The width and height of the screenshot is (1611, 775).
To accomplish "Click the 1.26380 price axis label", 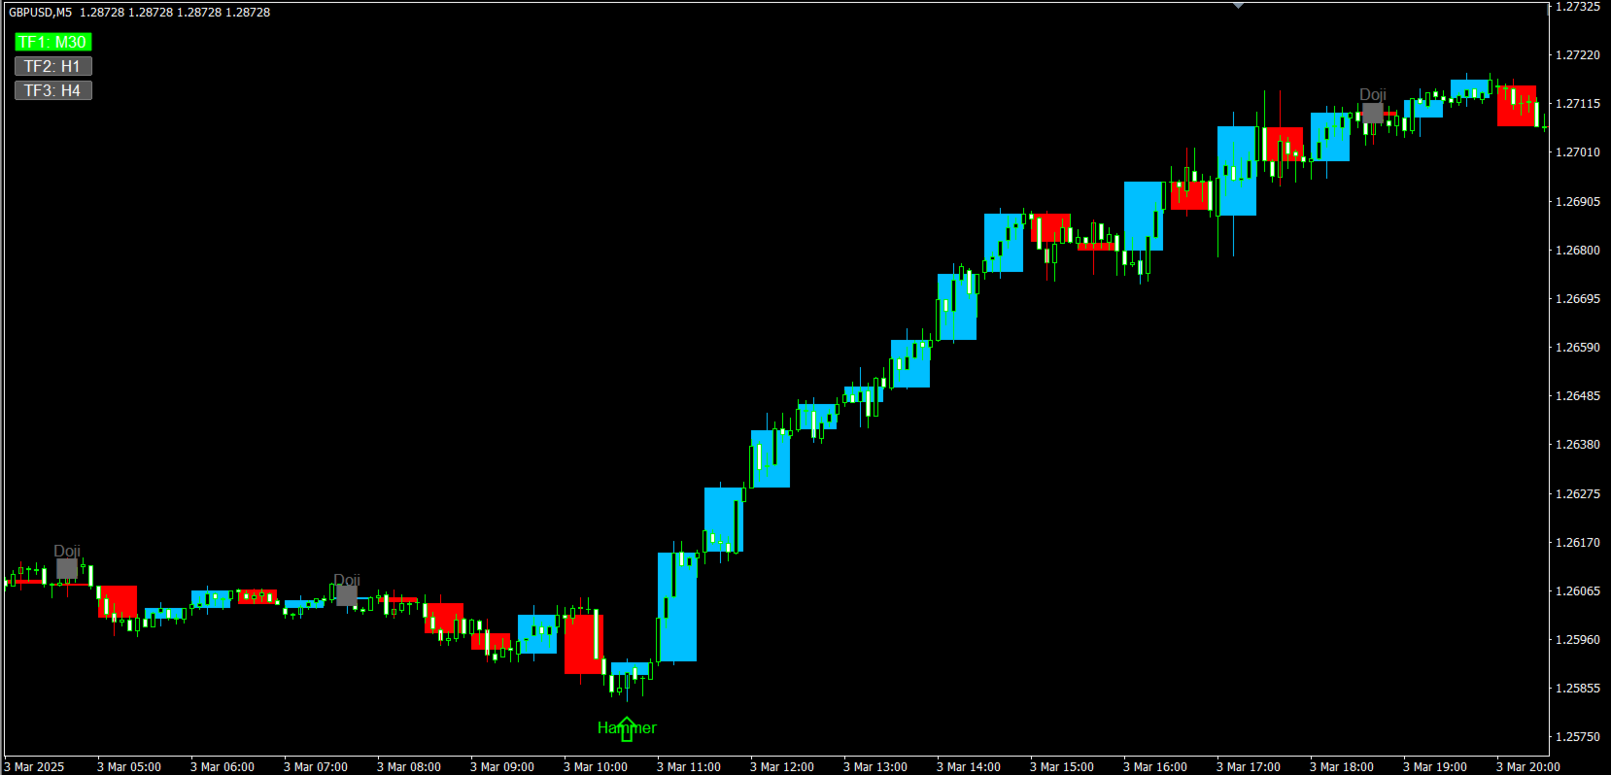I will tap(1577, 444).
